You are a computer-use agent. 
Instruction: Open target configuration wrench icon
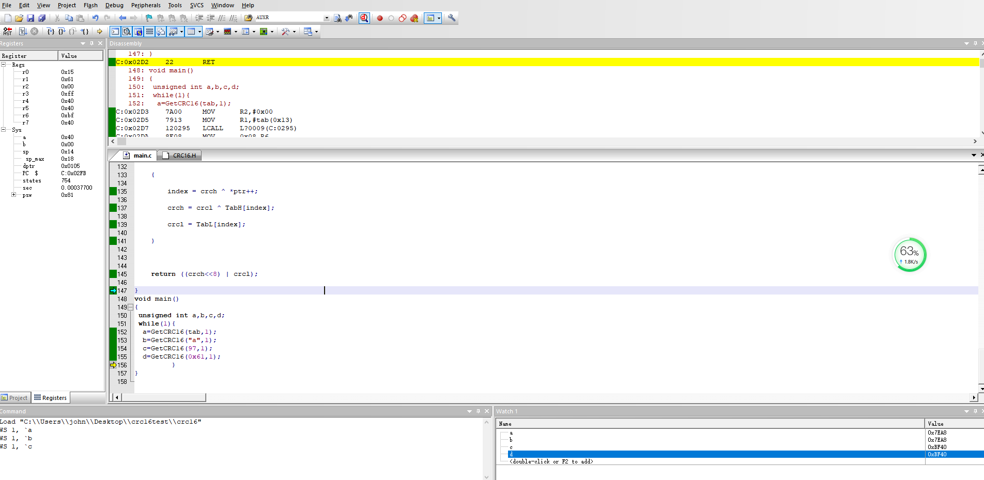[x=452, y=18]
